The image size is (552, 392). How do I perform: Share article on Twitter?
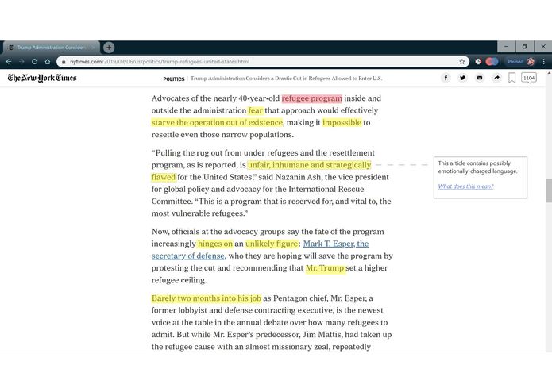pos(462,78)
